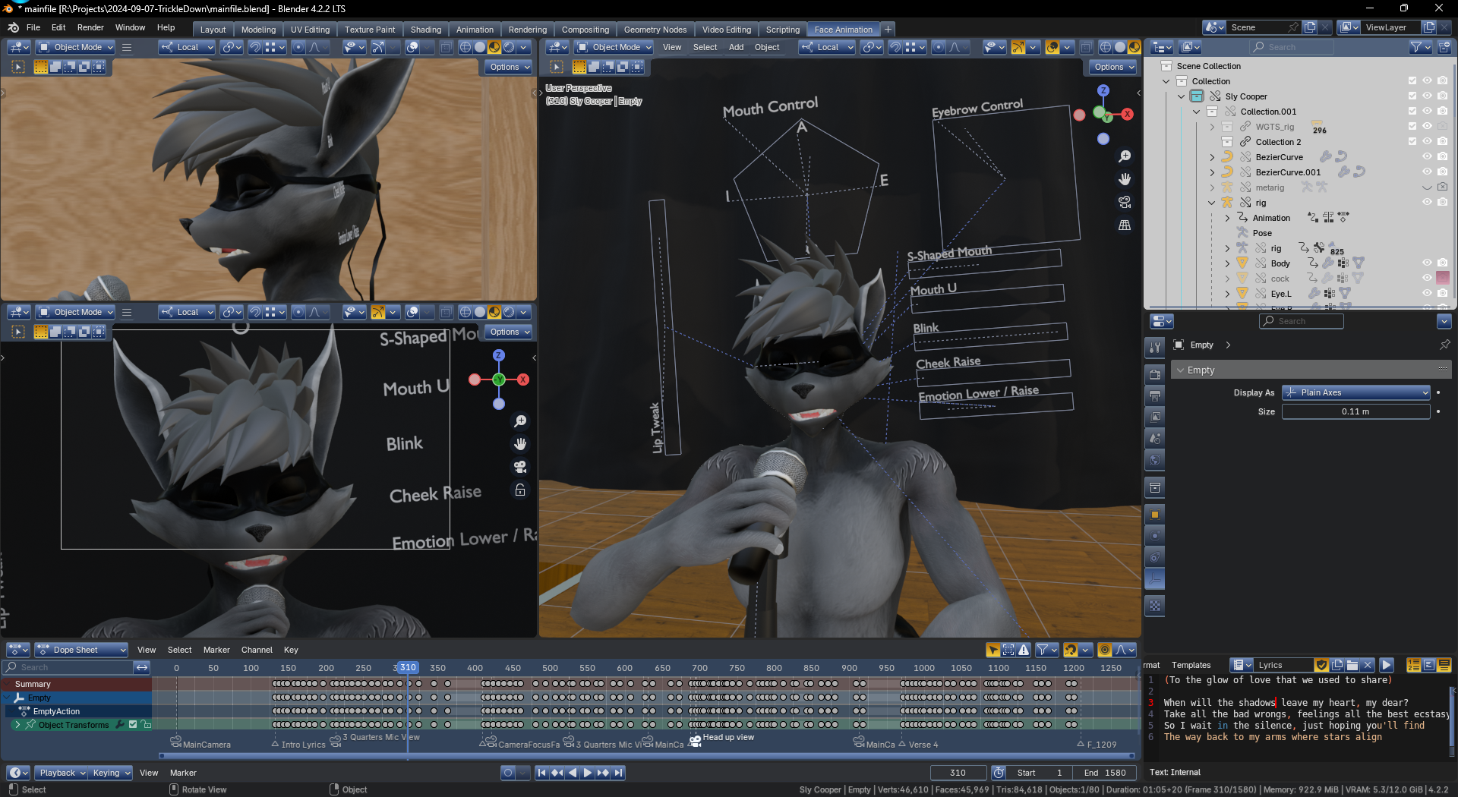
Task: Open the Render properties tab icon
Action: tap(1155, 374)
